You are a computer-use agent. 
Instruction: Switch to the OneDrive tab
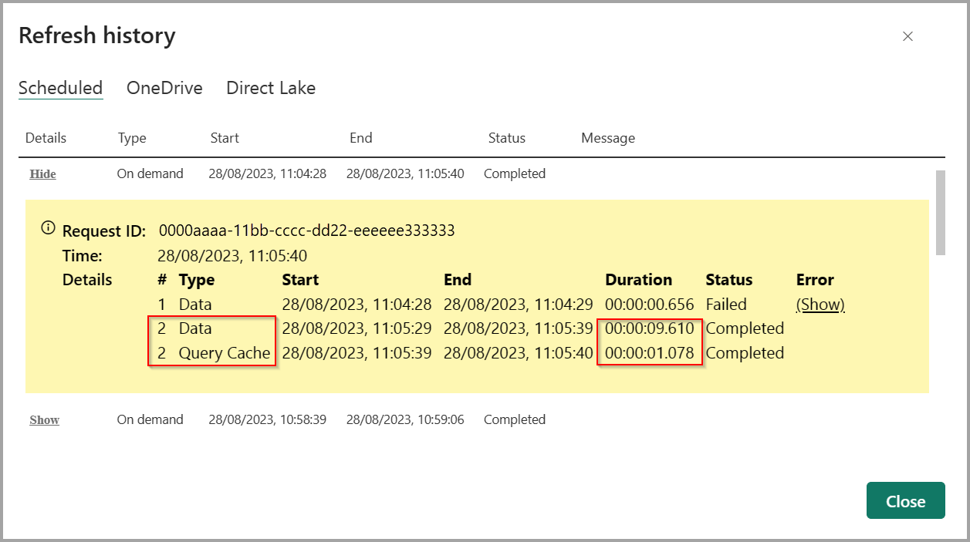point(164,88)
